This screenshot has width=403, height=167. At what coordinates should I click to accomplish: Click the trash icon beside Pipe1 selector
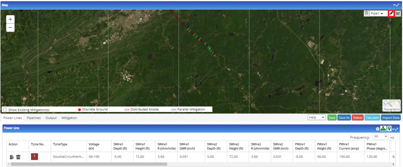tap(366, 13)
